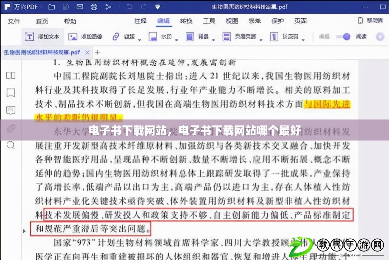Expand the left panel via small arrow
Viewport: 389px width, 260px height.
[24, 231]
